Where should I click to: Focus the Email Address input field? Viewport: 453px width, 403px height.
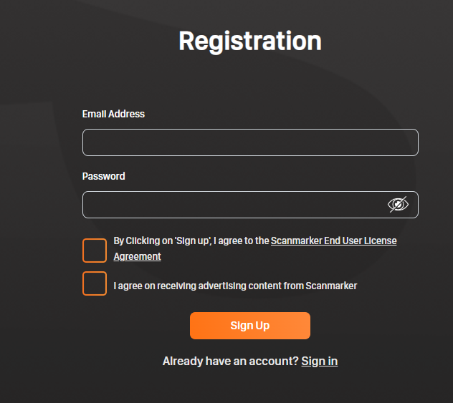click(250, 142)
